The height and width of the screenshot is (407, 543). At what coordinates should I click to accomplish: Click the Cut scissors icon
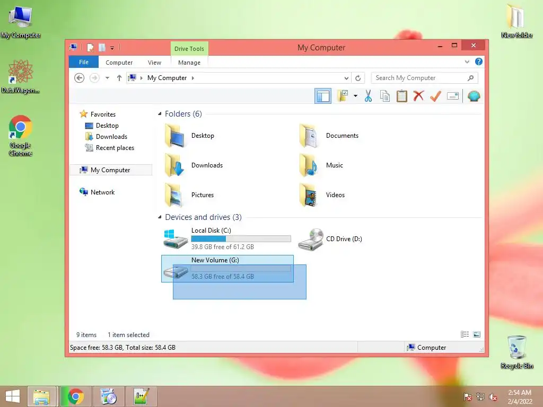[x=368, y=96]
